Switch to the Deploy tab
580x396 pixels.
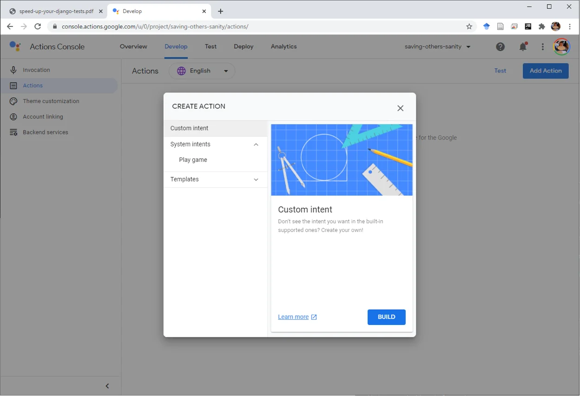pos(244,46)
